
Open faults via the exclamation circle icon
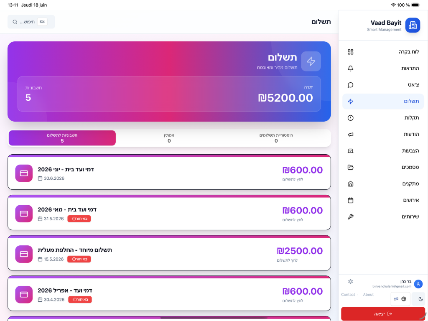click(x=351, y=117)
